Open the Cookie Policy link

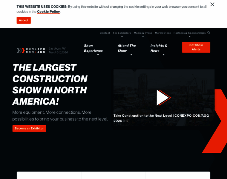[x=48, y=12]
